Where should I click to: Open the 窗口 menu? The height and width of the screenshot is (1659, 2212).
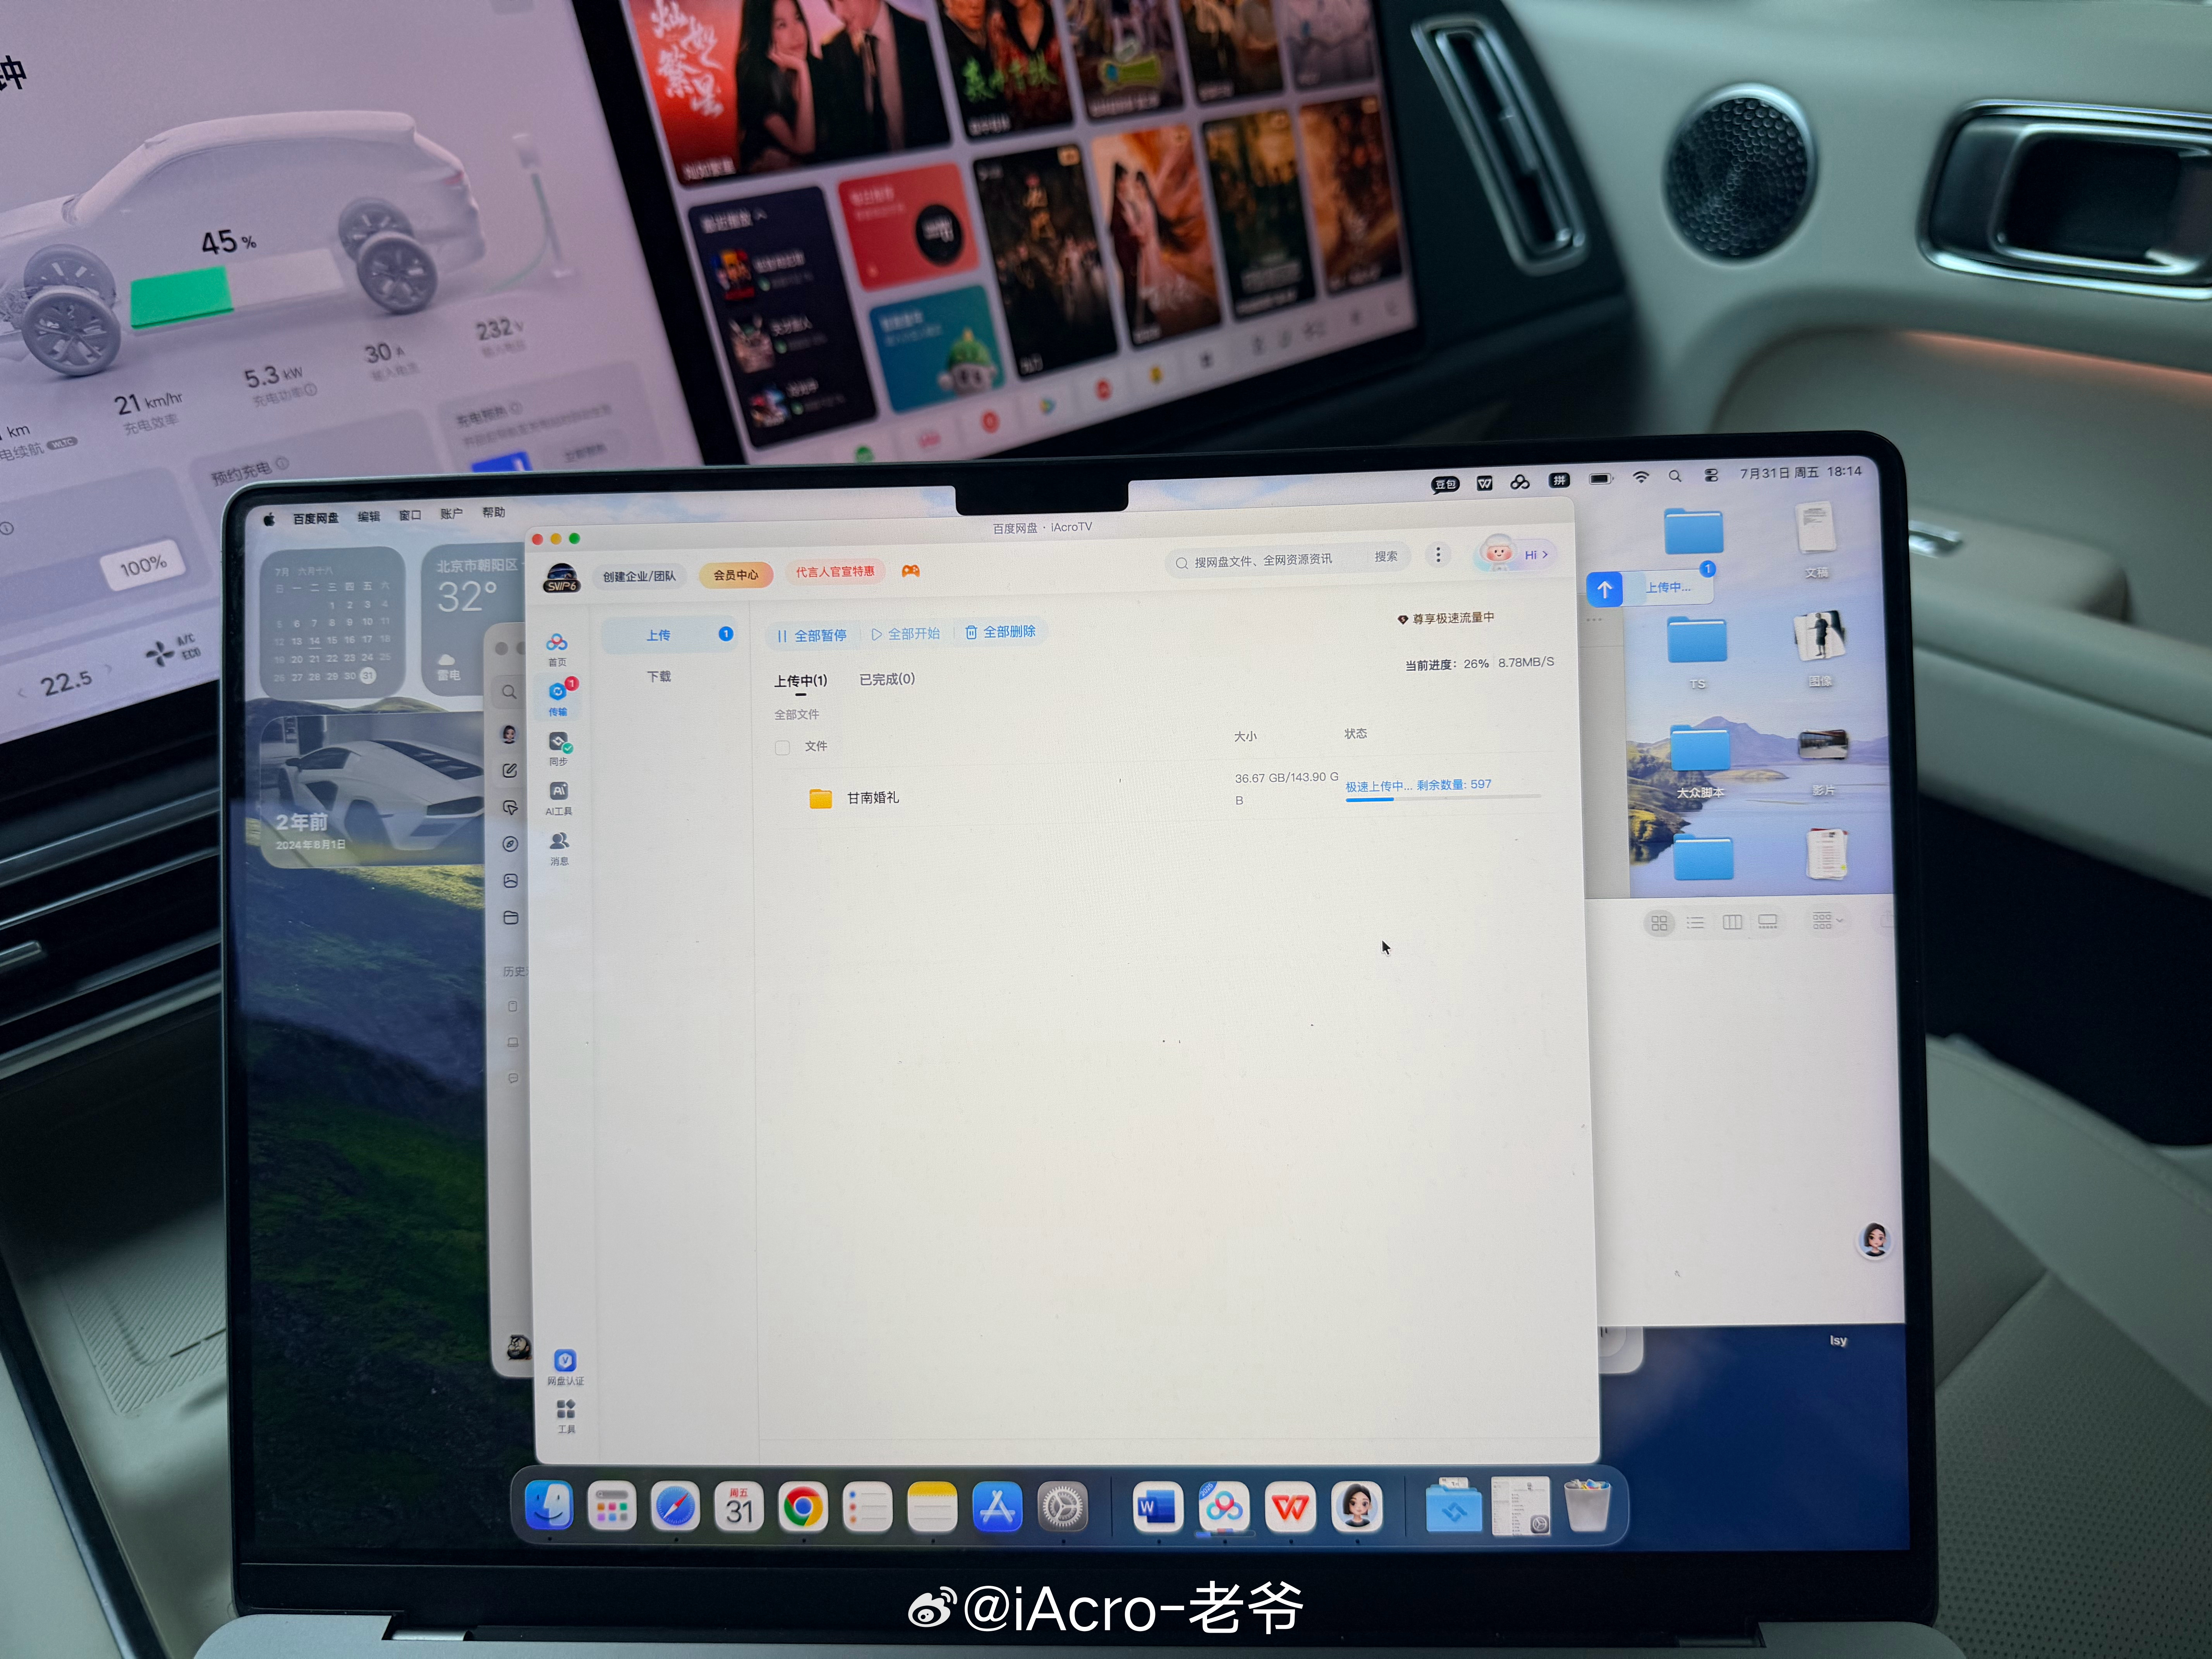click(x=410, y=515)
